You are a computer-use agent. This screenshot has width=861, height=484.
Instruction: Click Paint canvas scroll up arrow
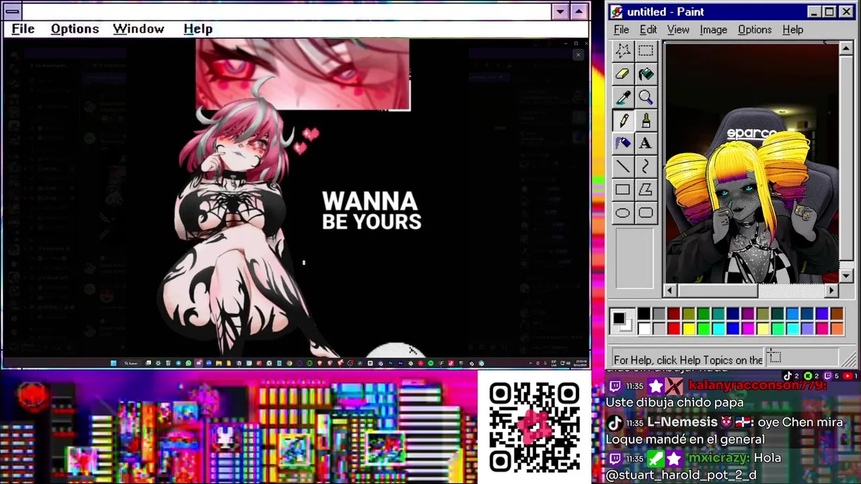pos(846,49)
